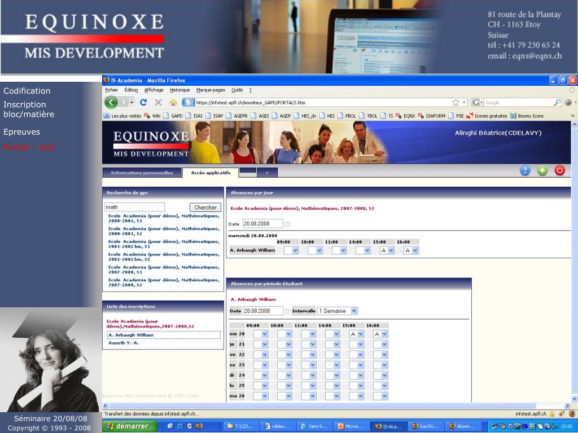578x433 pixels.
Task: Open the ve 22 row 11:00 absence dropdown
Action: click(309, 355)
